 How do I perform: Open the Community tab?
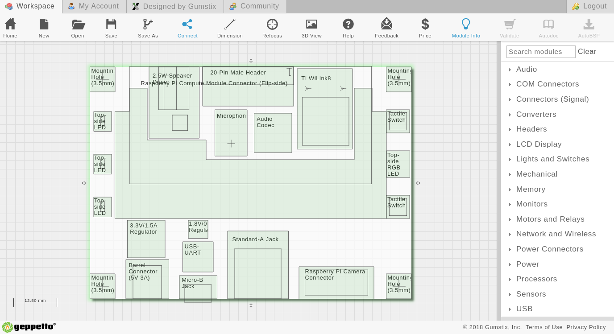click(x=255, y=6)
